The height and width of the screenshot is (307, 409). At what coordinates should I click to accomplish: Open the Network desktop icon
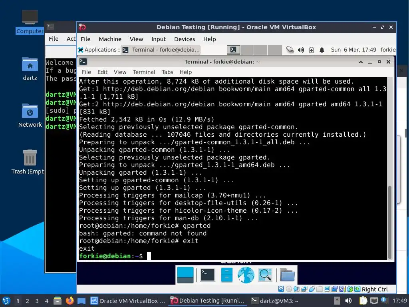click(30, 116)
